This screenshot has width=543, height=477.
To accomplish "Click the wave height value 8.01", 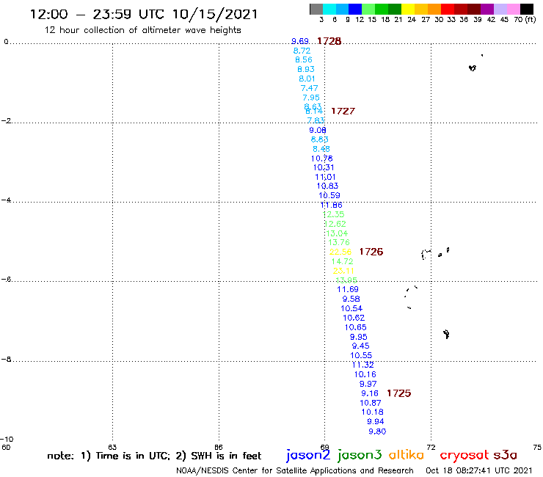I will pos(307,79).
